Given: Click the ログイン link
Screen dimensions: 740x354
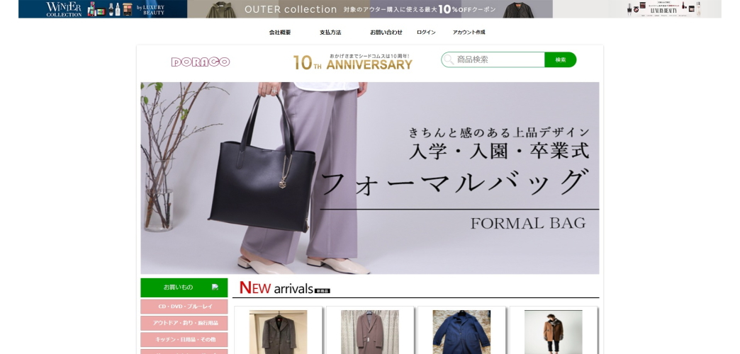Looking at the screenshot, I should [x=426, y=33].
